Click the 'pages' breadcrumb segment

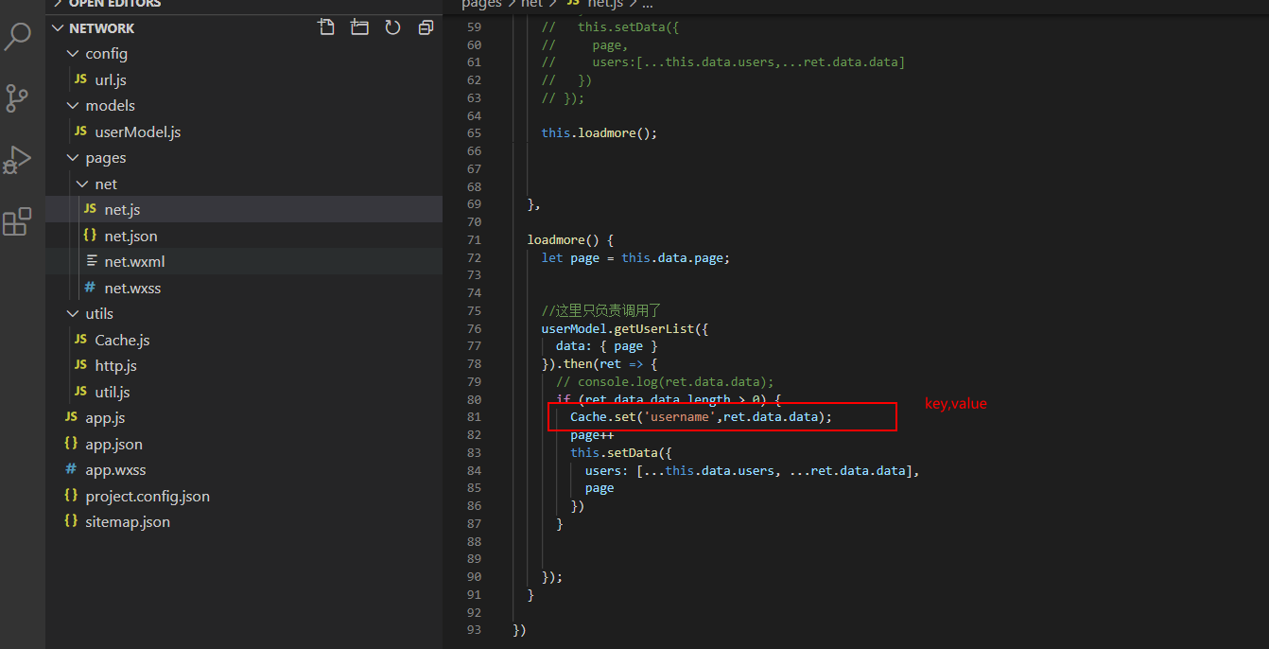click(x=481, y=4)
